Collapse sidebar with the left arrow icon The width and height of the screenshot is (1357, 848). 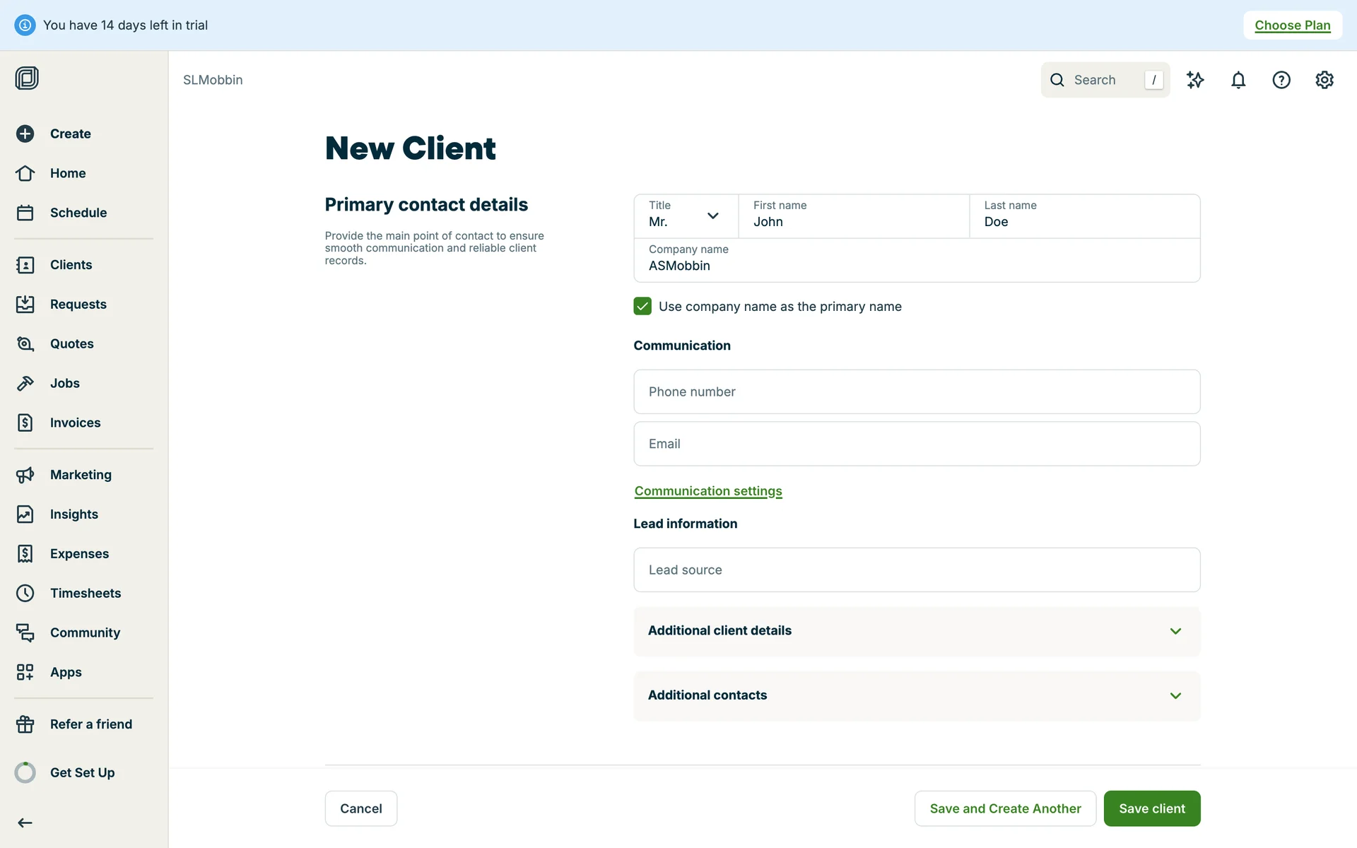click(x=25, y=823)
